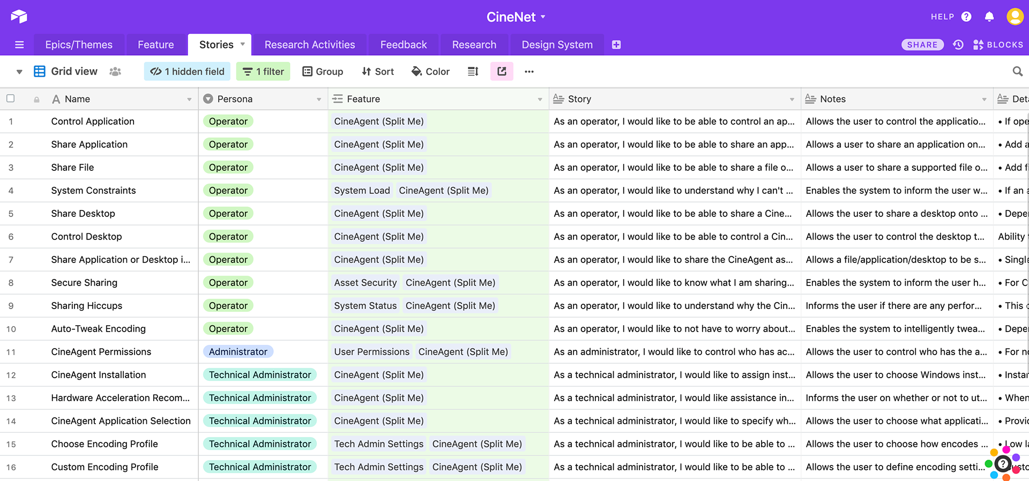The width and height of the screenshot is (1029, 481).
Task: Open the tables list hamburger menu
Action: (x=19, y=45)
